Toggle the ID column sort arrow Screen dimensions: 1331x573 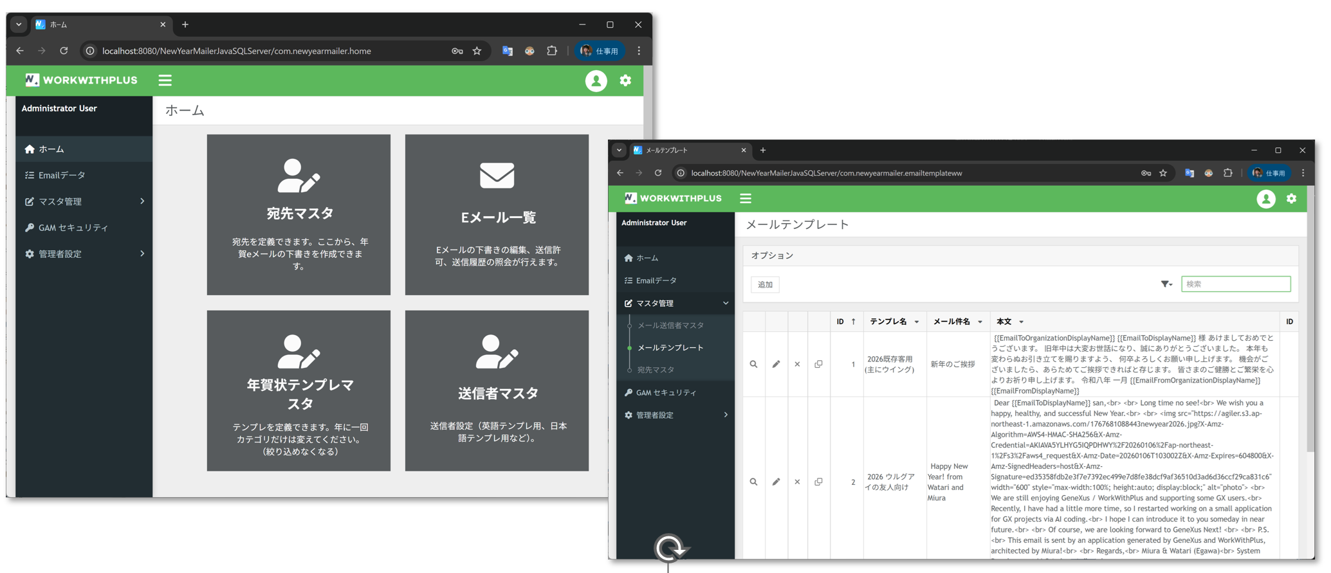point(853,322)
